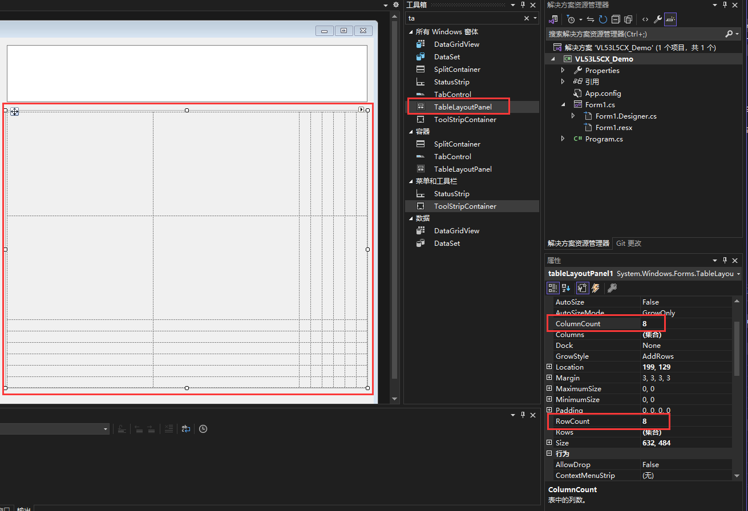This screenshot has width=748, height=511.
Task: Sort properties alphabetically
Action: 566,288
